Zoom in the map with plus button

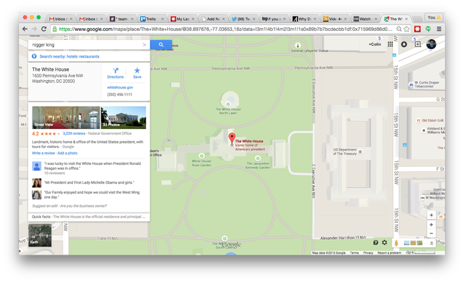tap(431, 224)
